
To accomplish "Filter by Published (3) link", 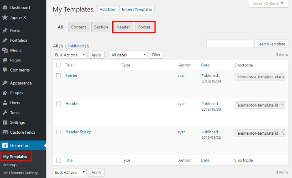I will click(78, 46).
